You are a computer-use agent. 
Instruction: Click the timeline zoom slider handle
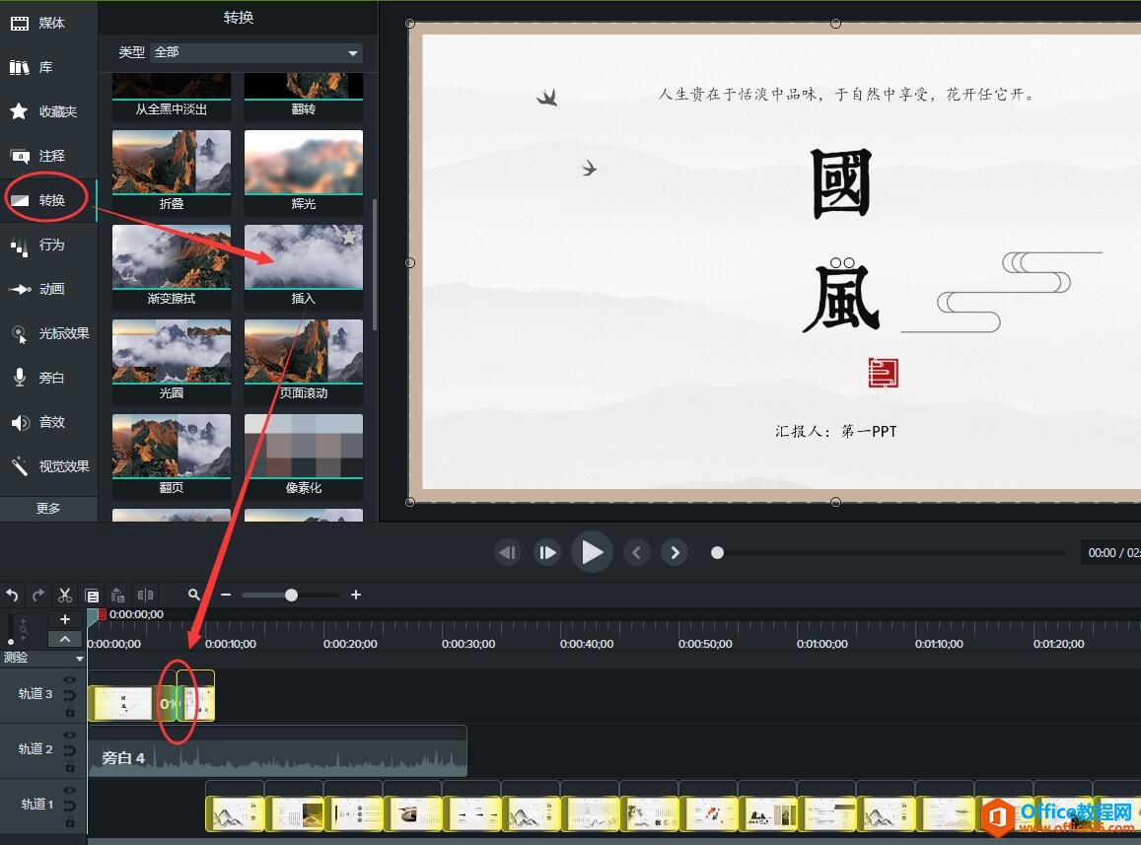click(291, 595)
